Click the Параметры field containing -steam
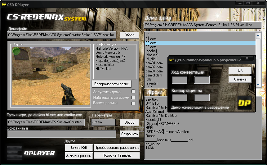This screenshot has height=165, width=267. [104, 122]
